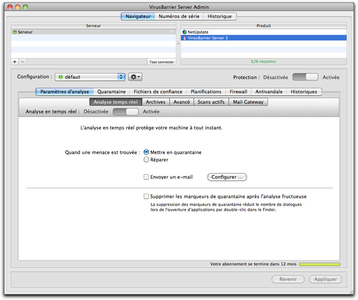The image size is (358, 300).
Task: Switch to the Scans actifs subtab
Action: (211, 102)
